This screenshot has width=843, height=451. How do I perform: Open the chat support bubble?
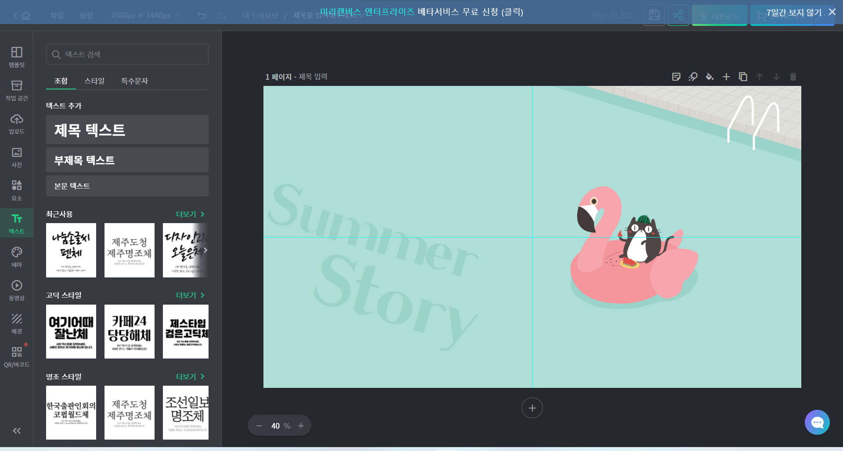tap(817, 422)
